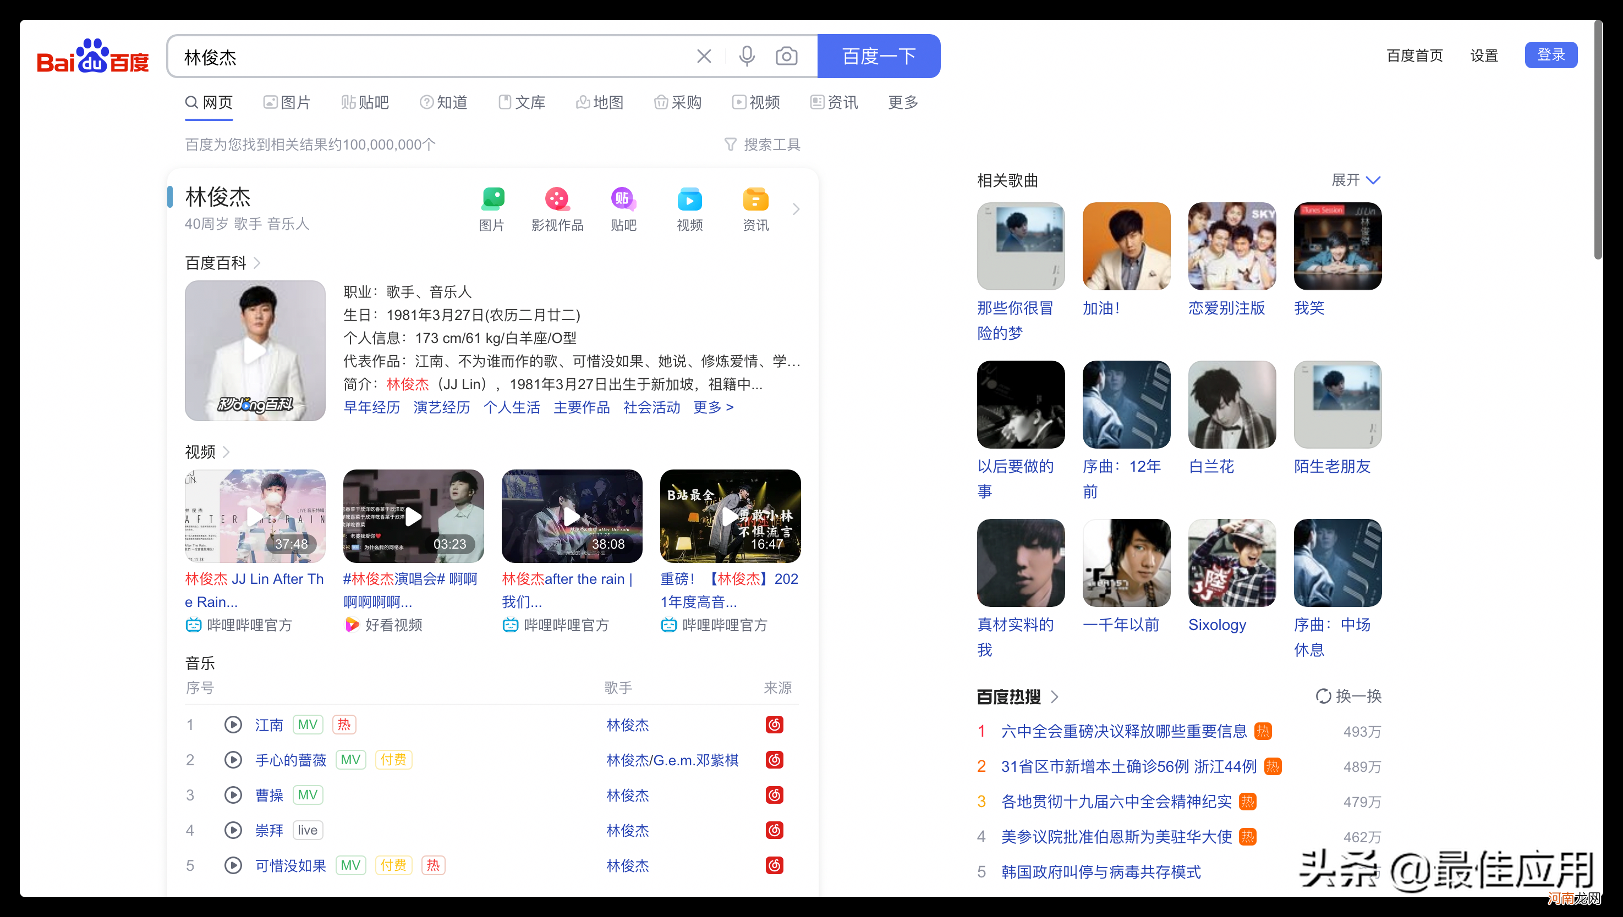
Task: Switch to the 文库 tab
Action: pos(521,102)
